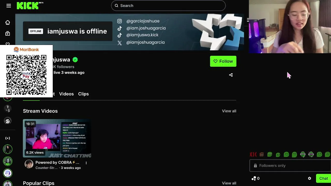Click the 'Stream Videos' heading

point(40,111)
